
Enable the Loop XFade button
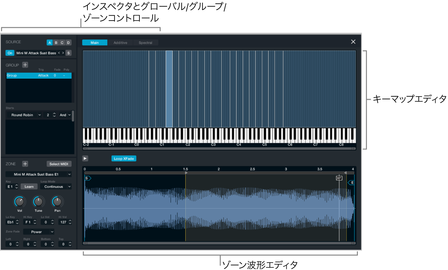point(124,158)
